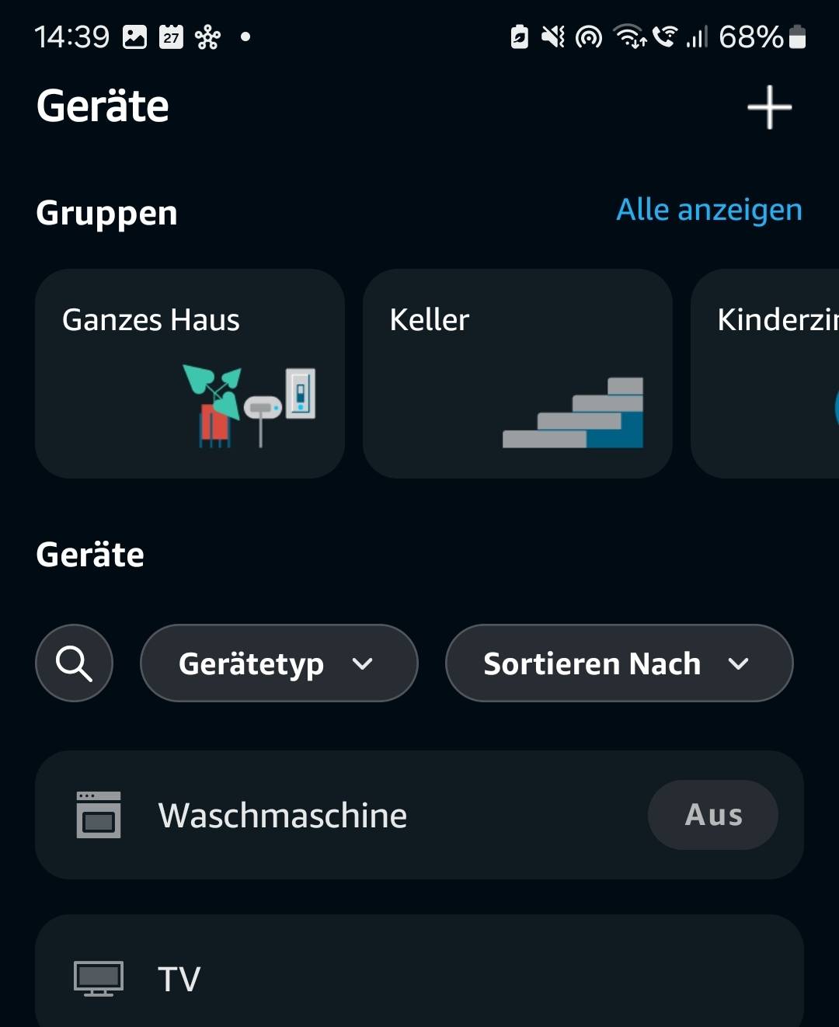The width and height of the screenshot is (839, 1027).
Task: Open the Waschmaschine device entry
Action: click(419, 815)
